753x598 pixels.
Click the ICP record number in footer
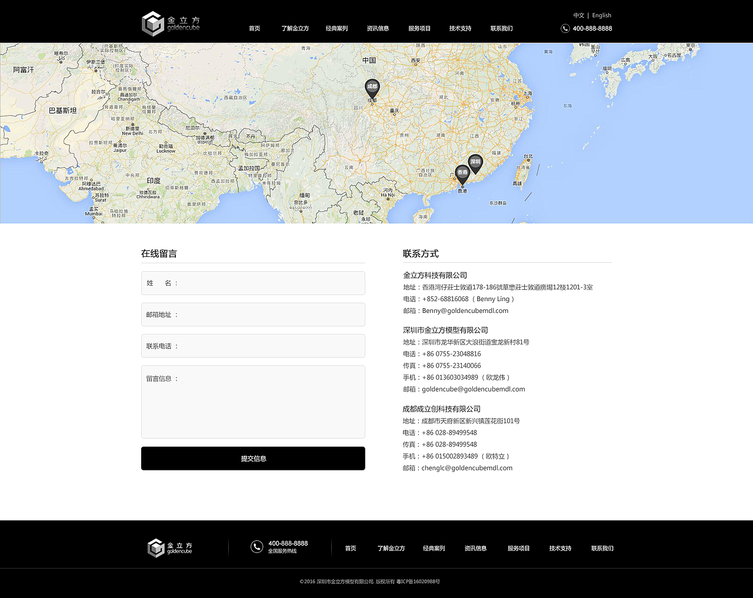pyautogui.click(x=418, y=582)
